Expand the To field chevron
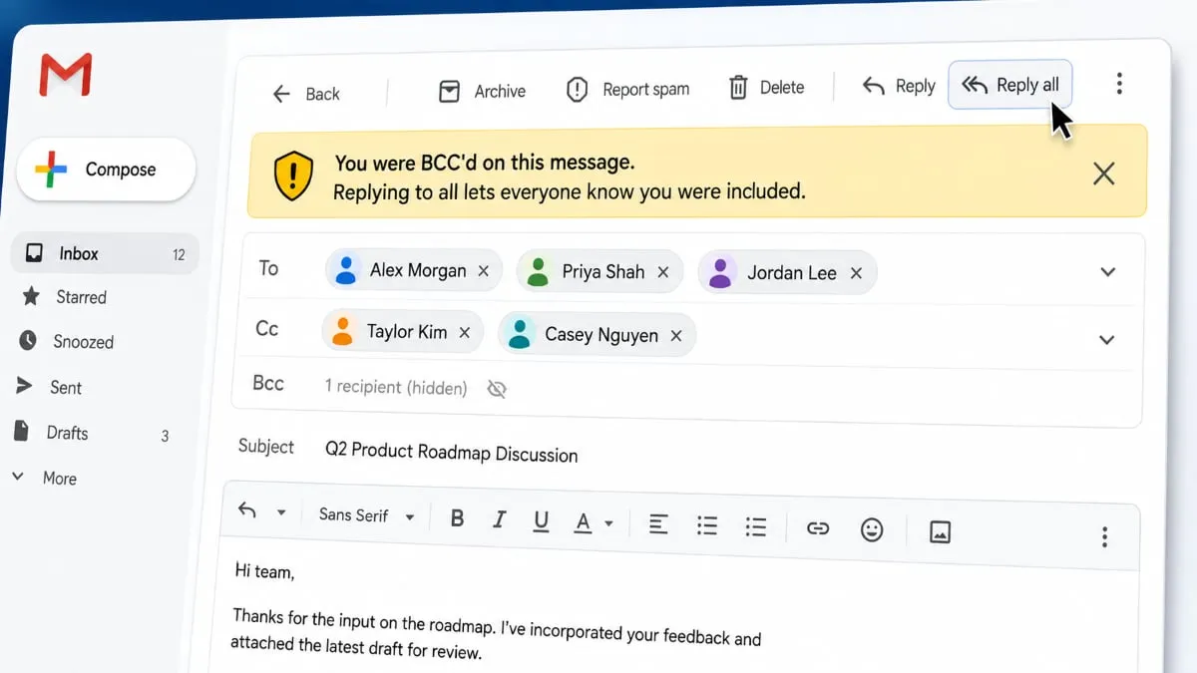Viewport: 1197px width, 673px height. (1107, 271)
